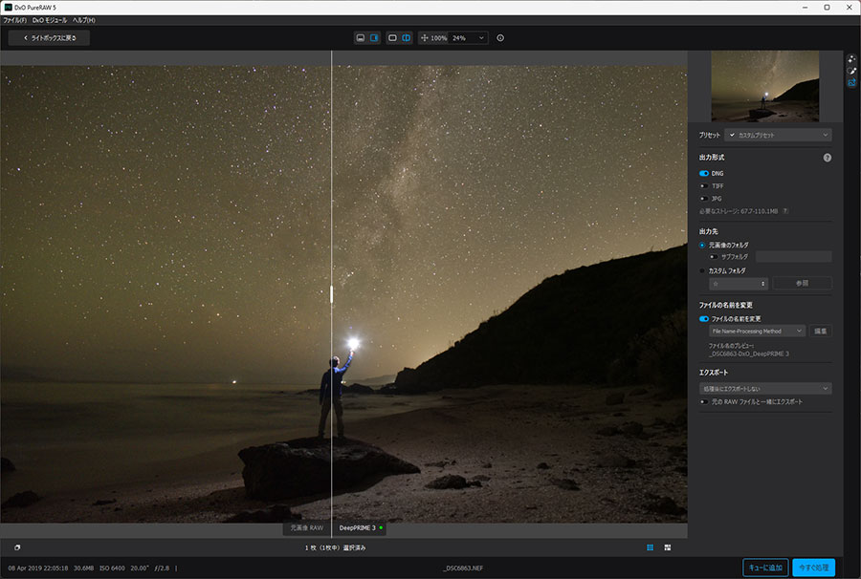Show image info circle icon in toolbar
The image size is (861, 579).
(500, 38)
